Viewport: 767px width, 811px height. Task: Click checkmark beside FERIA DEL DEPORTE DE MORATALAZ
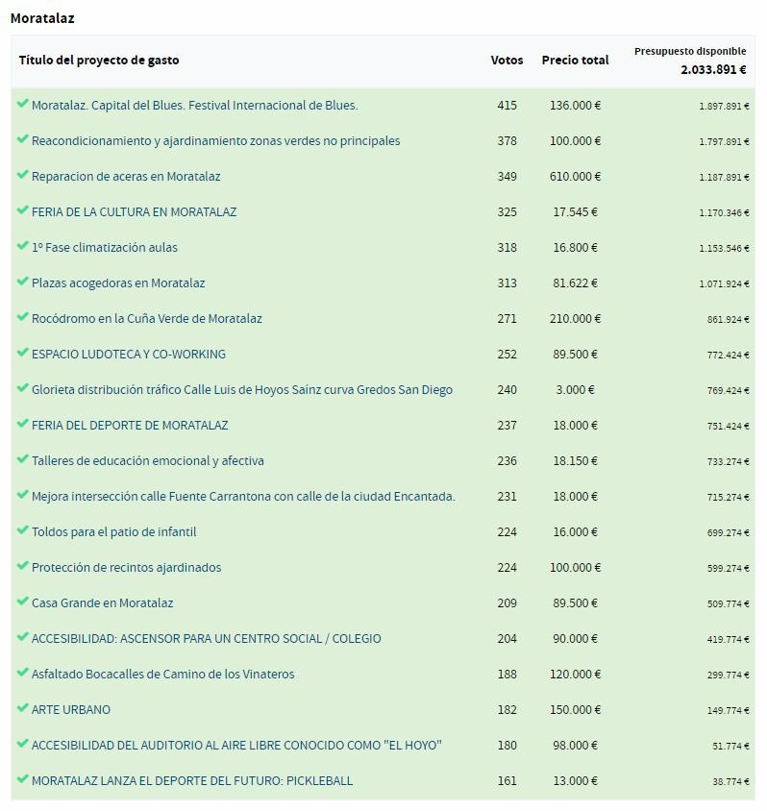tap(22, 424)
